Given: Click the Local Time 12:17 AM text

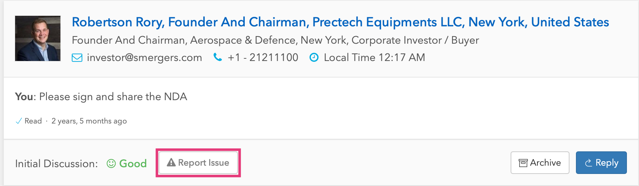Looking at the screenshot, I should point(374,58).
